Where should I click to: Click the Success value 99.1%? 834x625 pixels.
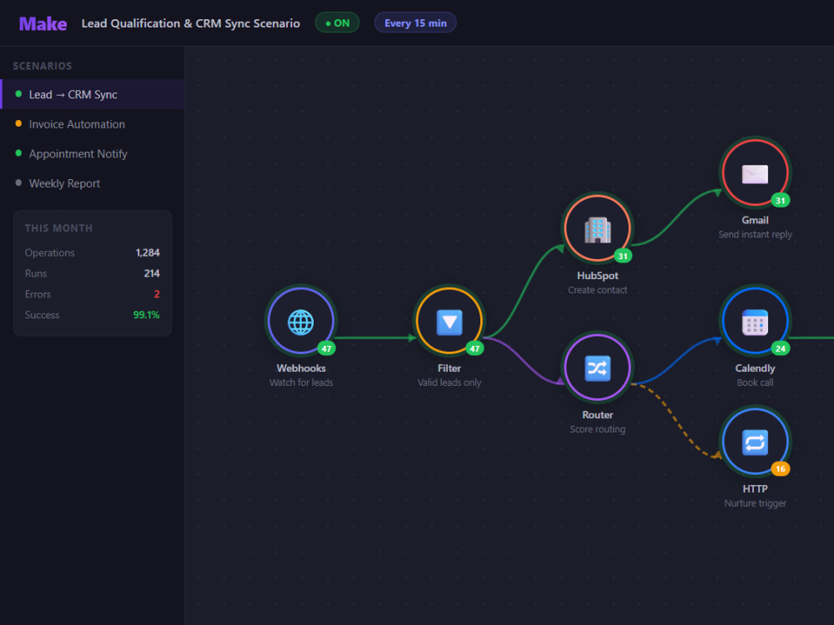pos(146,315)
